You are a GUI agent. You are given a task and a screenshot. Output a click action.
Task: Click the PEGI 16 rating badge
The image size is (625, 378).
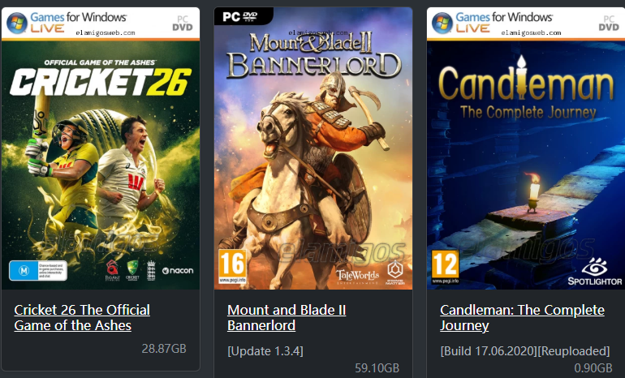tap(232, 267)
